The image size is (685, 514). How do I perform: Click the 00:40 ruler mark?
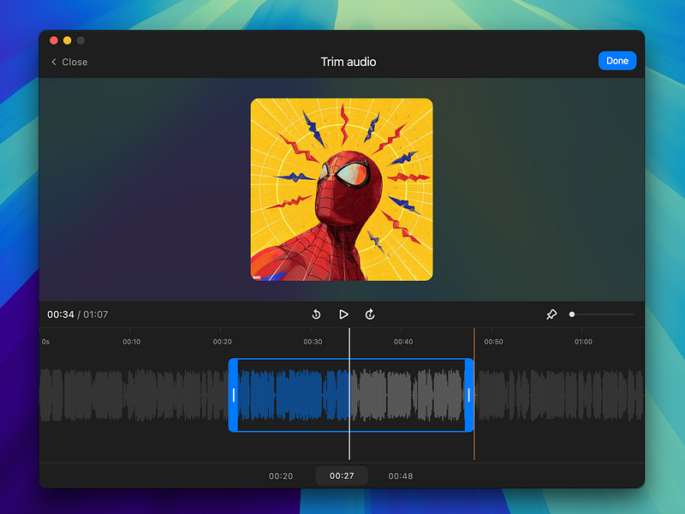403,342
